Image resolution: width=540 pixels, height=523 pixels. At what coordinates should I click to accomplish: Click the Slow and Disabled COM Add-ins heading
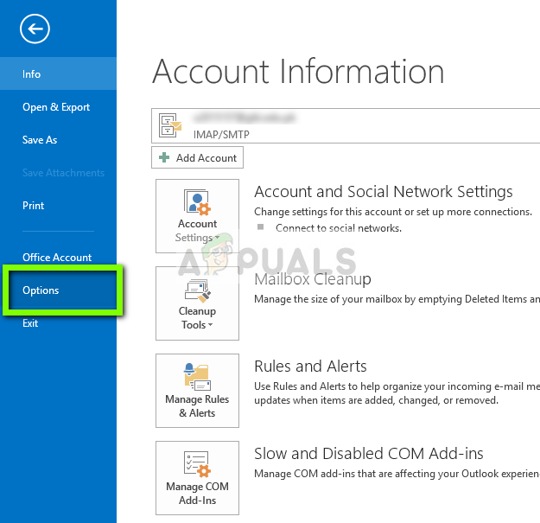click(368, 453)
